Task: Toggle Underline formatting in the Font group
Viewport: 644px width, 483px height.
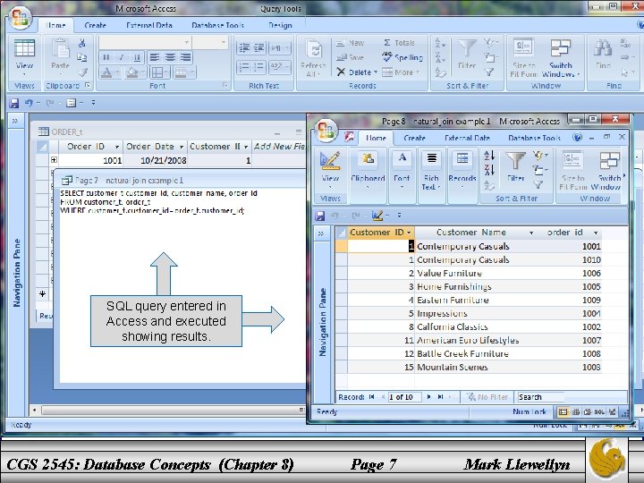Action: click(137, 57)
